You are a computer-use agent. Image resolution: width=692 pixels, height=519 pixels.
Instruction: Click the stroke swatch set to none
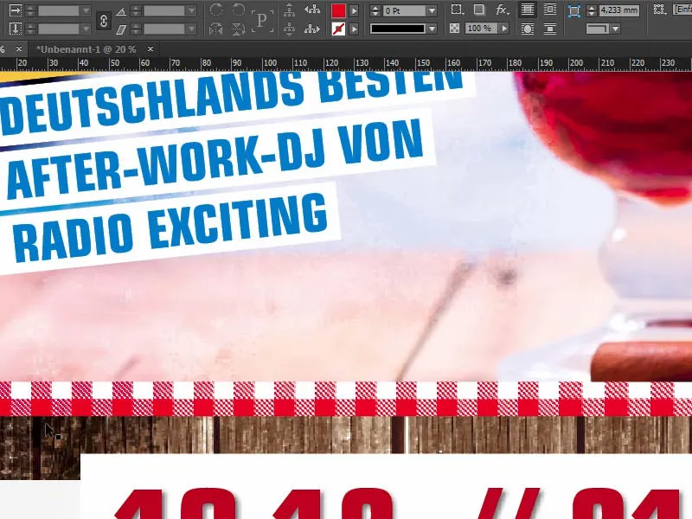[x=338, y=29]
